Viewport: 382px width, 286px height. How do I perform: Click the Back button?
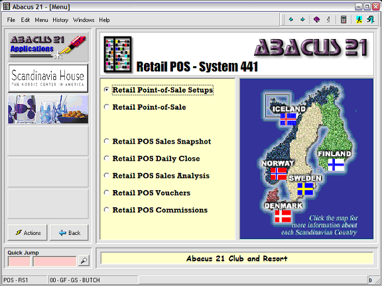69,233
